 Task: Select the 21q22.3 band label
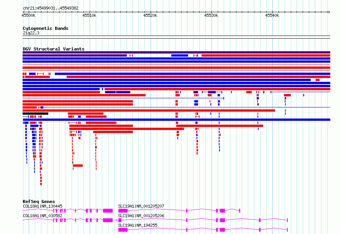point(31,33)
